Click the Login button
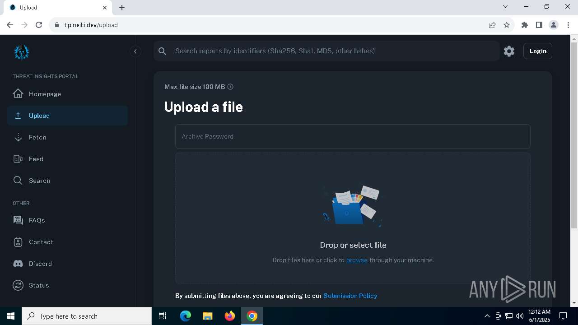The height and width of the screenshot is (325, 578). [x=538, y=51]
